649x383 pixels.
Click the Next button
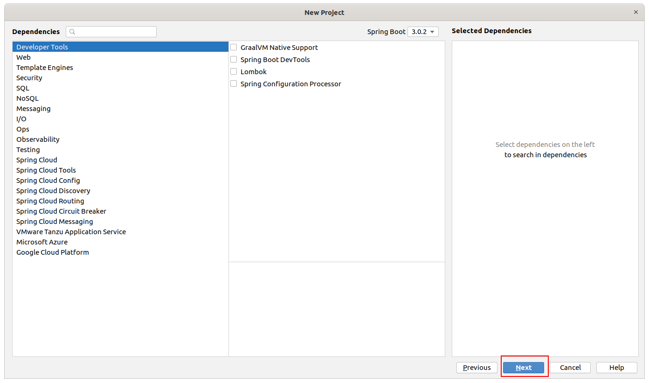click(x=524, y=368)
